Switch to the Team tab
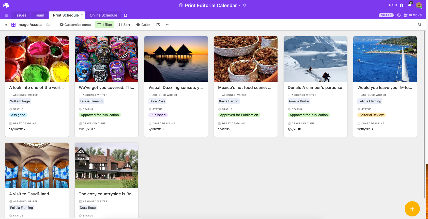Image resolution: width=428 pixels, height=219 pixels. click(40, 15)
